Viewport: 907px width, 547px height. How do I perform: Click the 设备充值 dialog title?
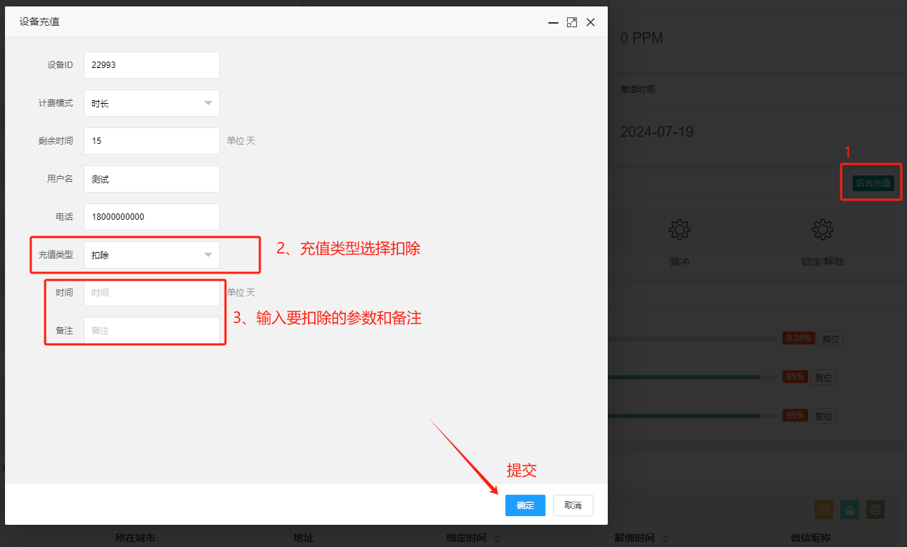click(39, 22)
